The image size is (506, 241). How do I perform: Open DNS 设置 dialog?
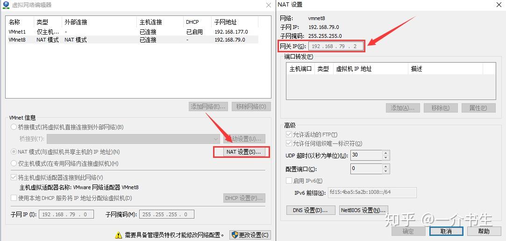click(x=310, y=210)
